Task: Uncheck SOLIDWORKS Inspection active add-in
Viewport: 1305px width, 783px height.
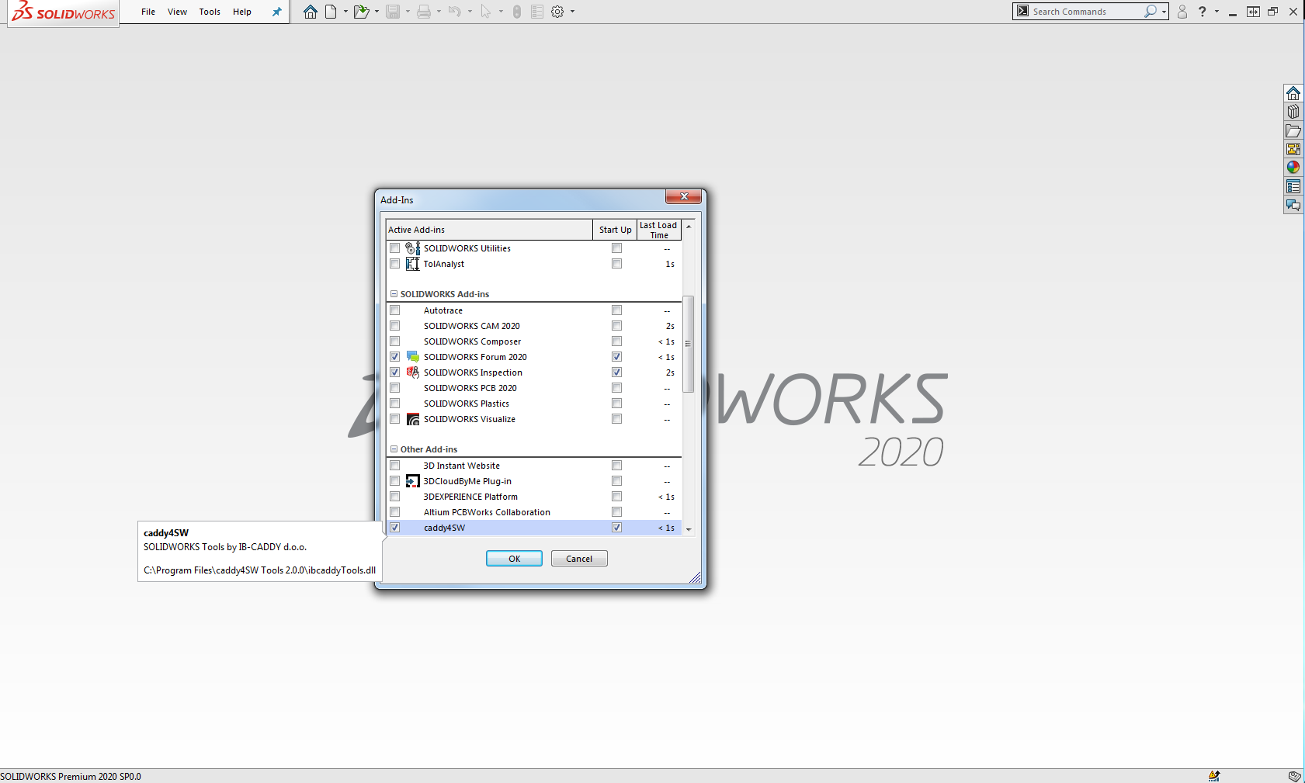Action: click(x=395, y=372)
